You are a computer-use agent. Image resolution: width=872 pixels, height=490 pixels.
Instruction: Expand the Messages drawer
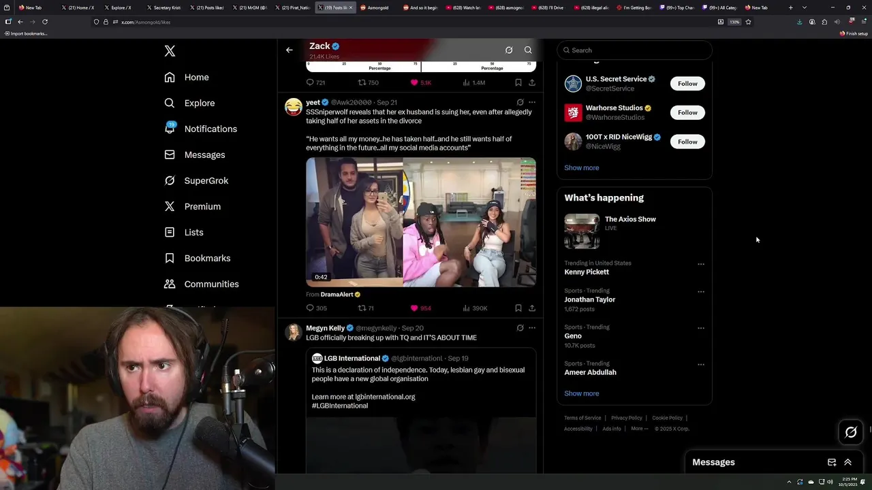click(x=847, y=462)
